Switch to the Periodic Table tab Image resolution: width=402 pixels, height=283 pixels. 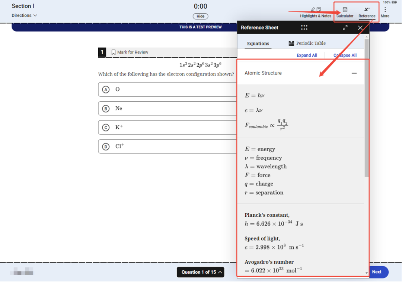click(307, 43)
